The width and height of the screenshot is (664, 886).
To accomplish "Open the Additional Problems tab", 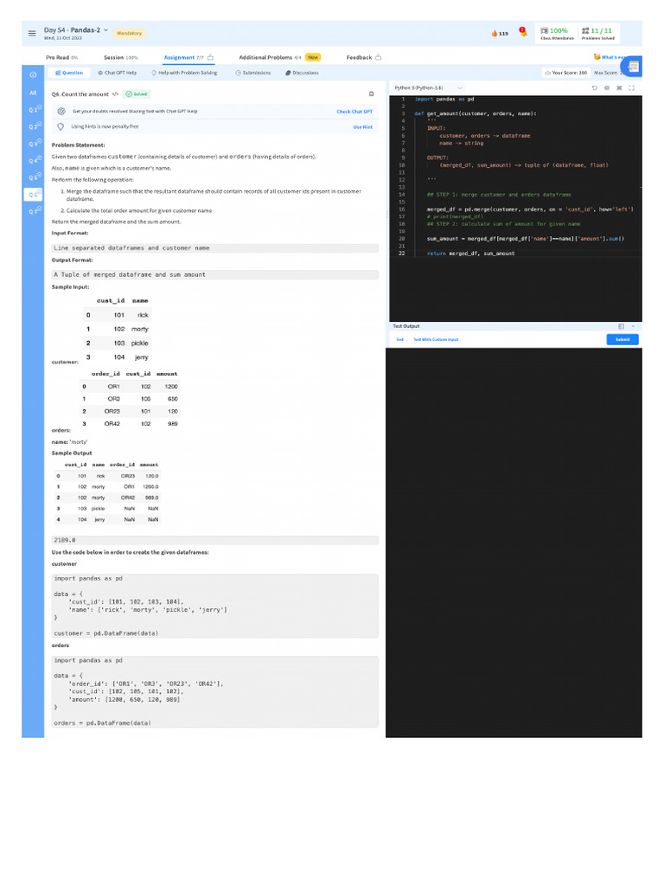I will pos(279,58).
